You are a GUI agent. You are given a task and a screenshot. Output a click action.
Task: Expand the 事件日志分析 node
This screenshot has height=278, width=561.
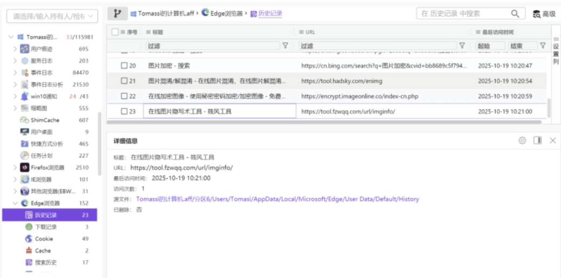[x=15, y=85]
